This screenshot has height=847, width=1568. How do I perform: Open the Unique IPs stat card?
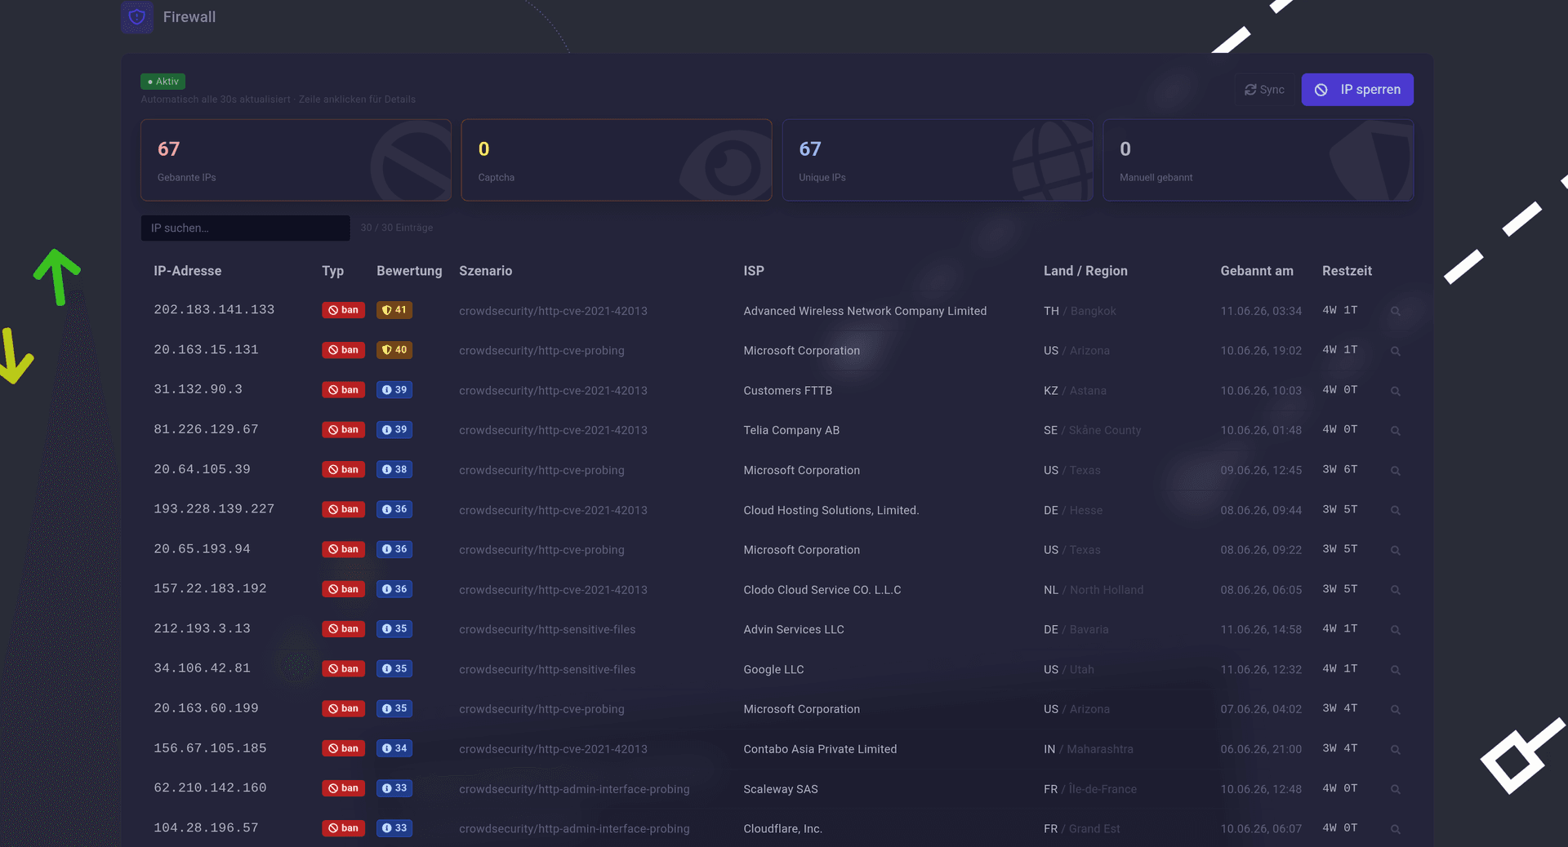pos(938,160)
